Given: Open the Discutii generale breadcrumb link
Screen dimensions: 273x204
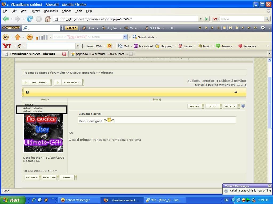Looking at the screenshot, I should 83,73.
